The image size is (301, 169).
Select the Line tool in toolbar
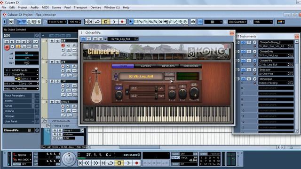pyautogui.click(x=175, y=22)
